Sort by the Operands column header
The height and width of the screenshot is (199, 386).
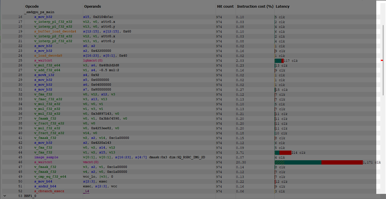[x=93, y=6]
